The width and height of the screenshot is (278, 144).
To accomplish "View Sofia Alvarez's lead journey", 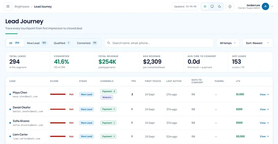I will (264, 123).
